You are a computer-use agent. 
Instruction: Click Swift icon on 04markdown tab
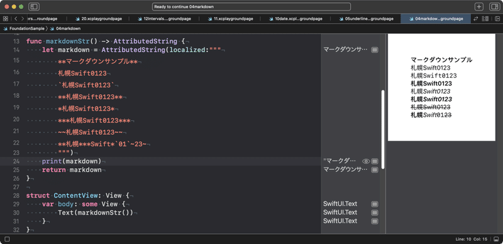[x=411, y=19]
